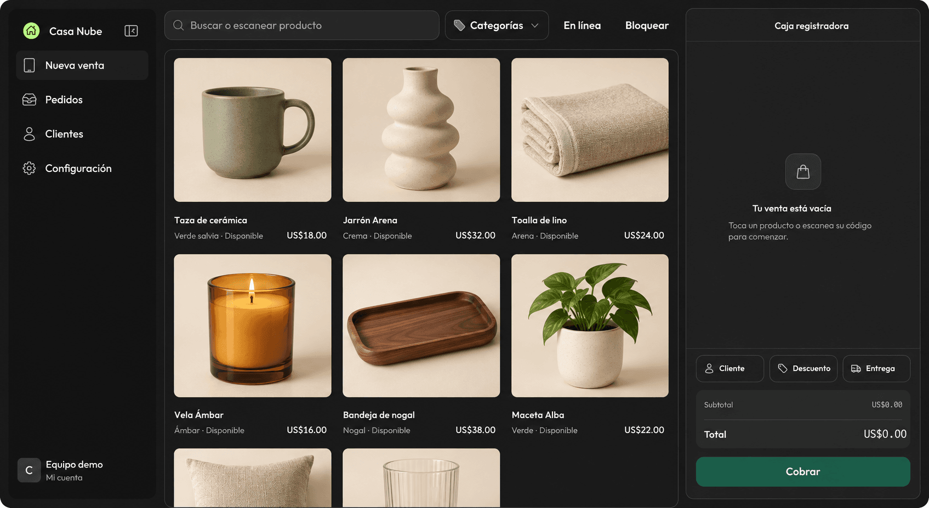Click the Nueva venta tablet icon

point(30,66)
